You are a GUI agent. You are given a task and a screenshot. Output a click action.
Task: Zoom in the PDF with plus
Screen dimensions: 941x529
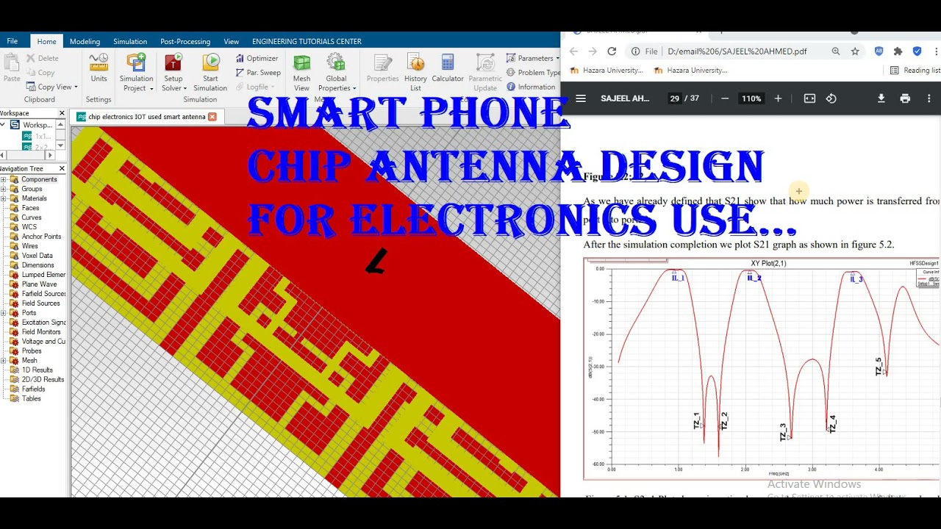[778, 98]
